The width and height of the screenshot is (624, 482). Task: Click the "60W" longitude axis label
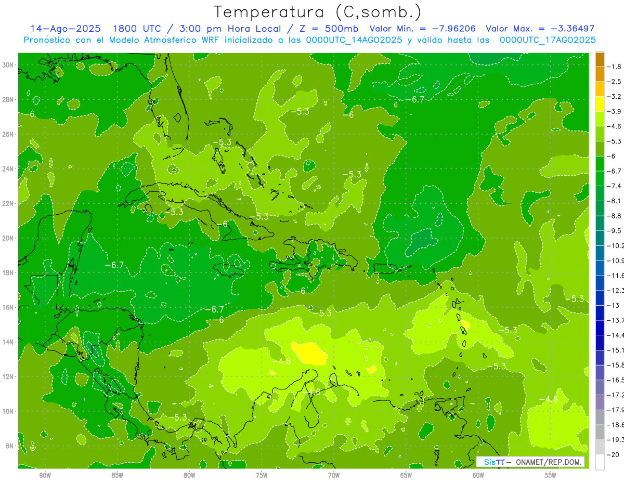tap(478, 475)
